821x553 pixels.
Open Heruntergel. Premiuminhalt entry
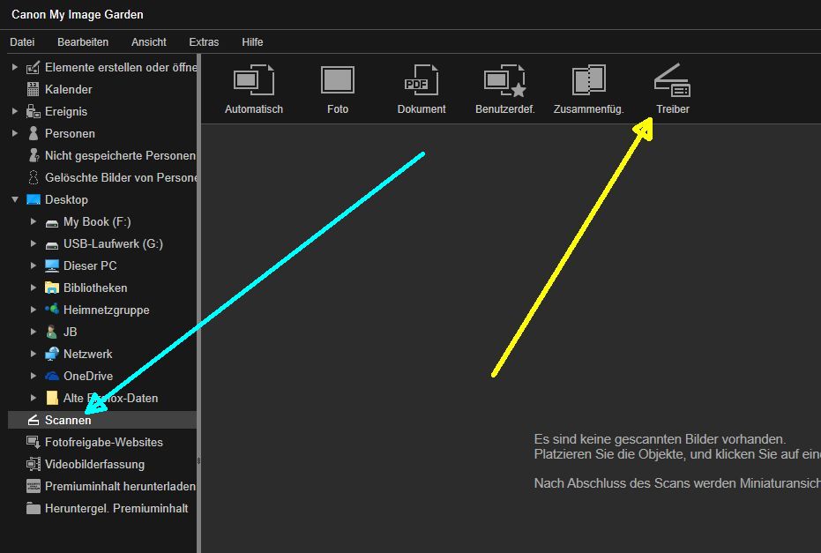(116, 509)
